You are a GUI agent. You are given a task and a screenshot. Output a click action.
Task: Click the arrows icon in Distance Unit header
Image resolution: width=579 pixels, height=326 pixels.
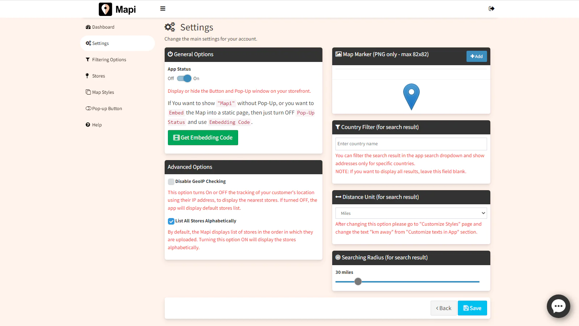coord(338,197)
